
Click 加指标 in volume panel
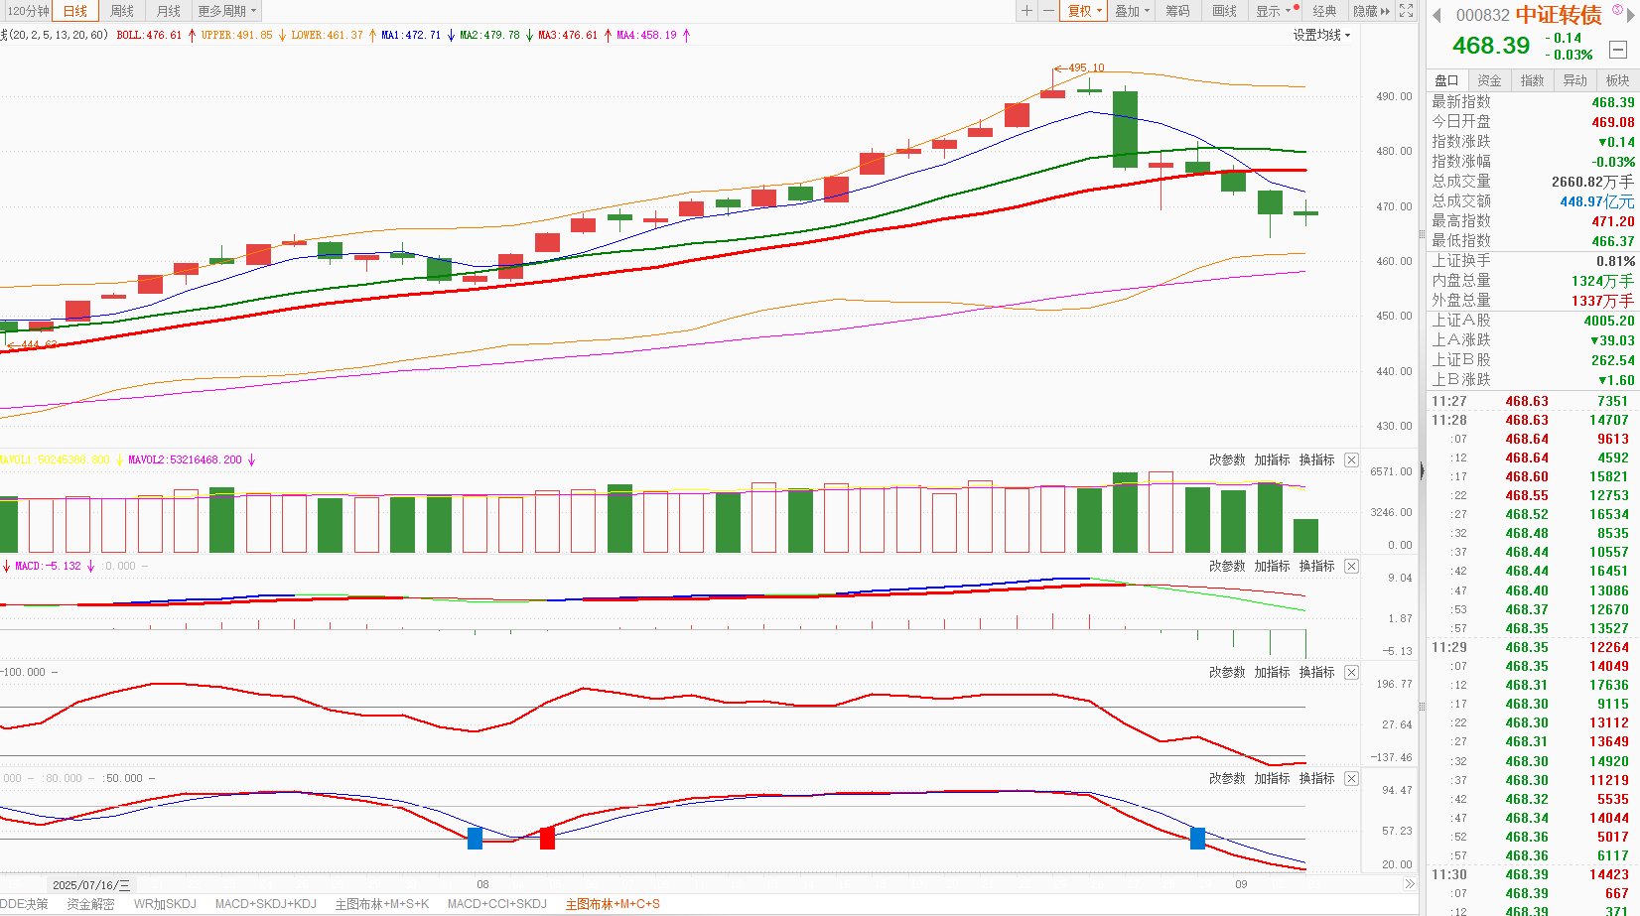(1272, 459)
